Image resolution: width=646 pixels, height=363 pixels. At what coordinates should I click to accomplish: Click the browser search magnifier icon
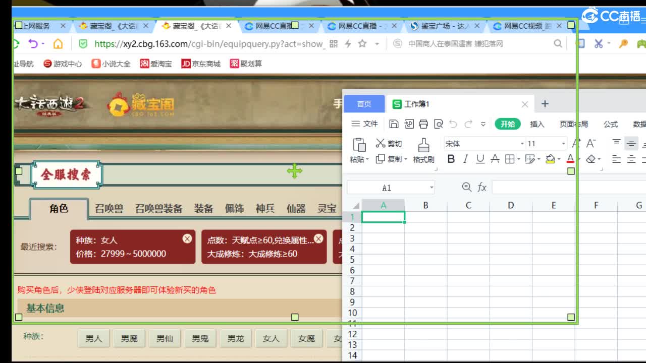(x=558, y=44)
